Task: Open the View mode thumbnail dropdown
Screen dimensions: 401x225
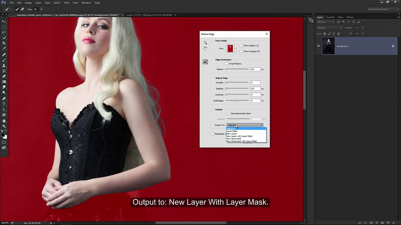Action: 231,48
